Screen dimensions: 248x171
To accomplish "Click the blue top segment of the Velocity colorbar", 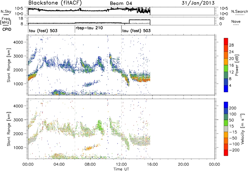I will (226, 105).
